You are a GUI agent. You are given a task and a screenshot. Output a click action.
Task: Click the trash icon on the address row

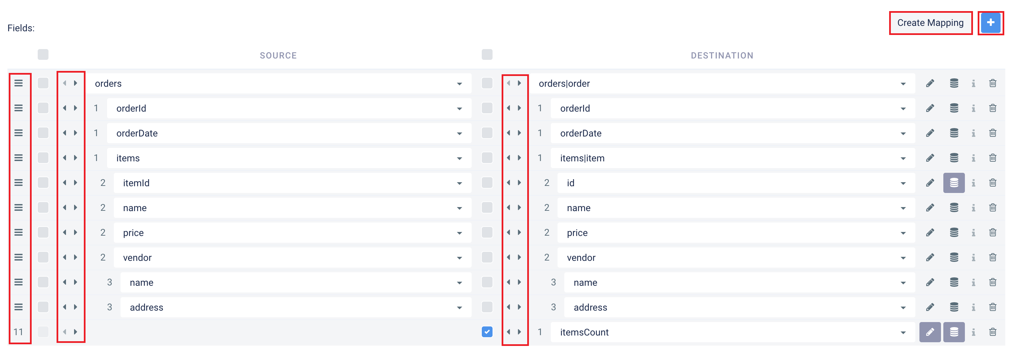pos(992,307)
